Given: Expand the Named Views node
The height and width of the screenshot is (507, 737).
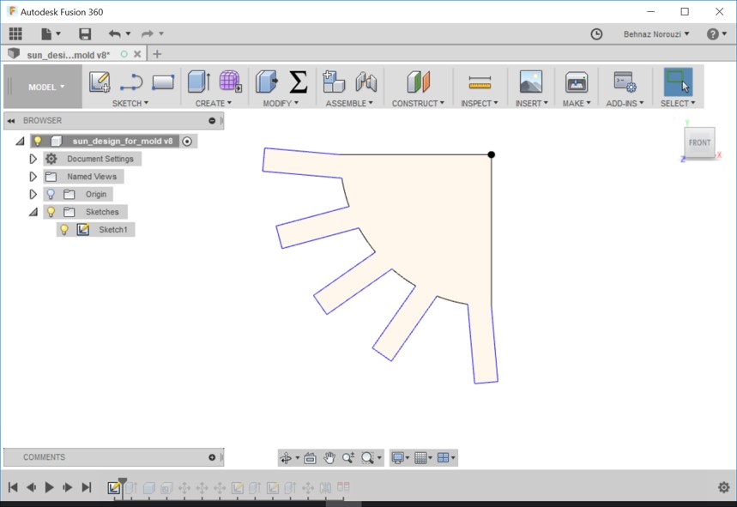Looking at the screenshot, I should [33, 177].
